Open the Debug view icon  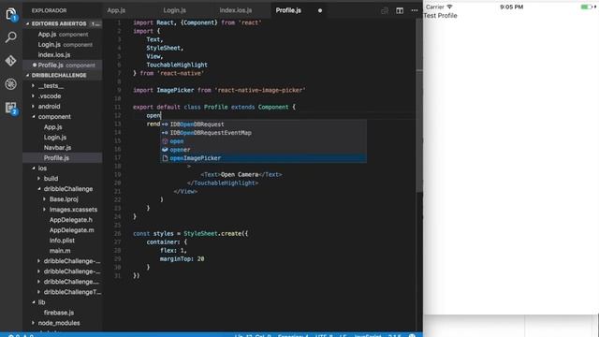(x=10, y=84)
